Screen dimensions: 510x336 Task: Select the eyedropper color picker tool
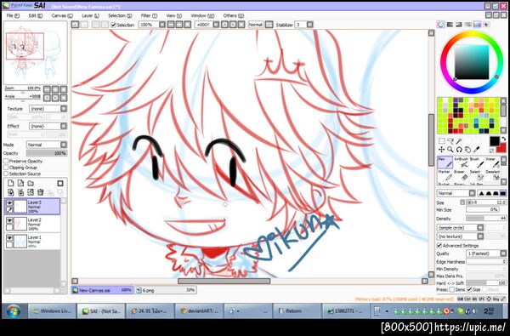click(477, 150)
